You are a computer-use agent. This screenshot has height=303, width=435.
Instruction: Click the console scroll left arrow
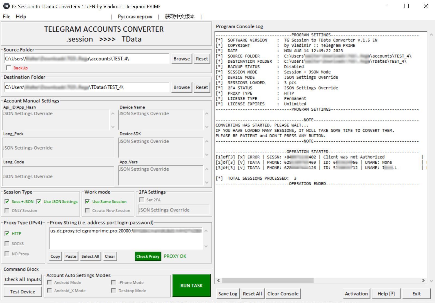[x=219, y=280]
